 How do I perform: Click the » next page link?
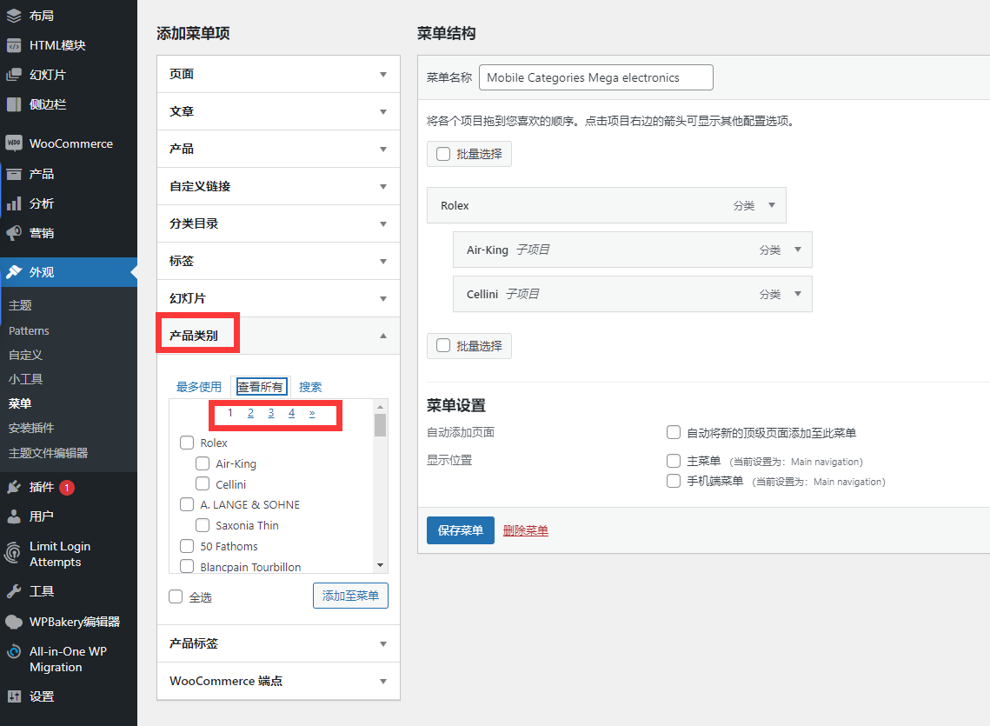[x=312, y=413]
